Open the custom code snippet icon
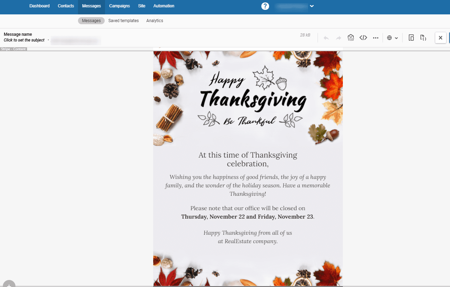The height and width of the screenshot is (287, 450). tap(423, 38)
